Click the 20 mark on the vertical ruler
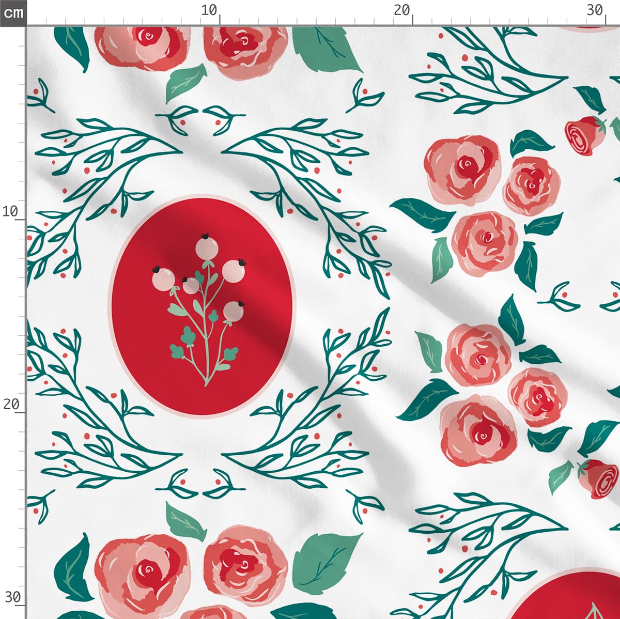This screenshot has width=620, height=619. click(x=11, y=404)
